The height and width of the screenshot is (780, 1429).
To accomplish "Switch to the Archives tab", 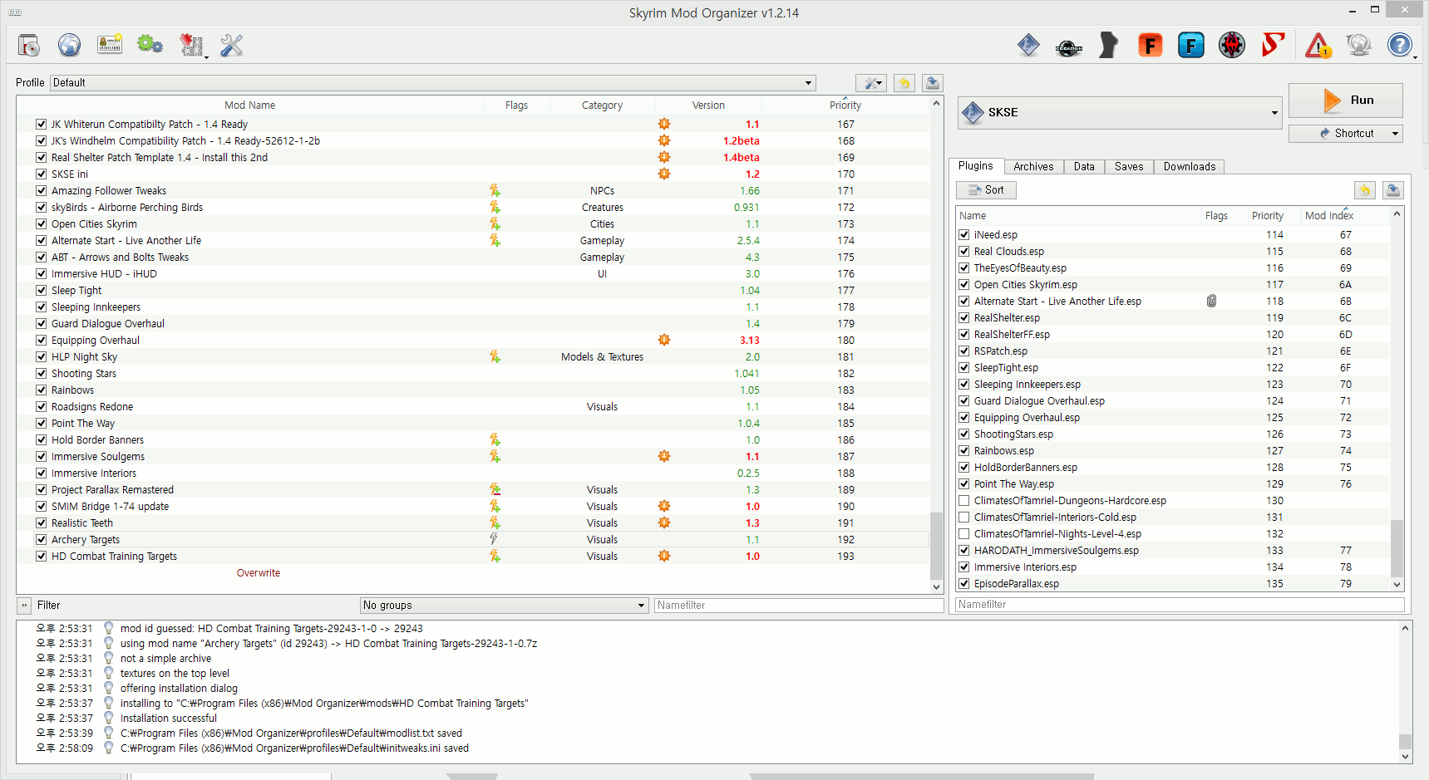I will click(1033, 166).
